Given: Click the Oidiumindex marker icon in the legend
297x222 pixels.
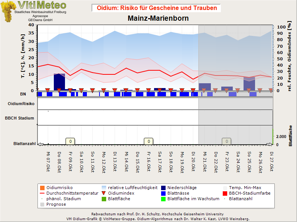Looking at the screenshot, I should pyautogui.click(x=104, y=193).
